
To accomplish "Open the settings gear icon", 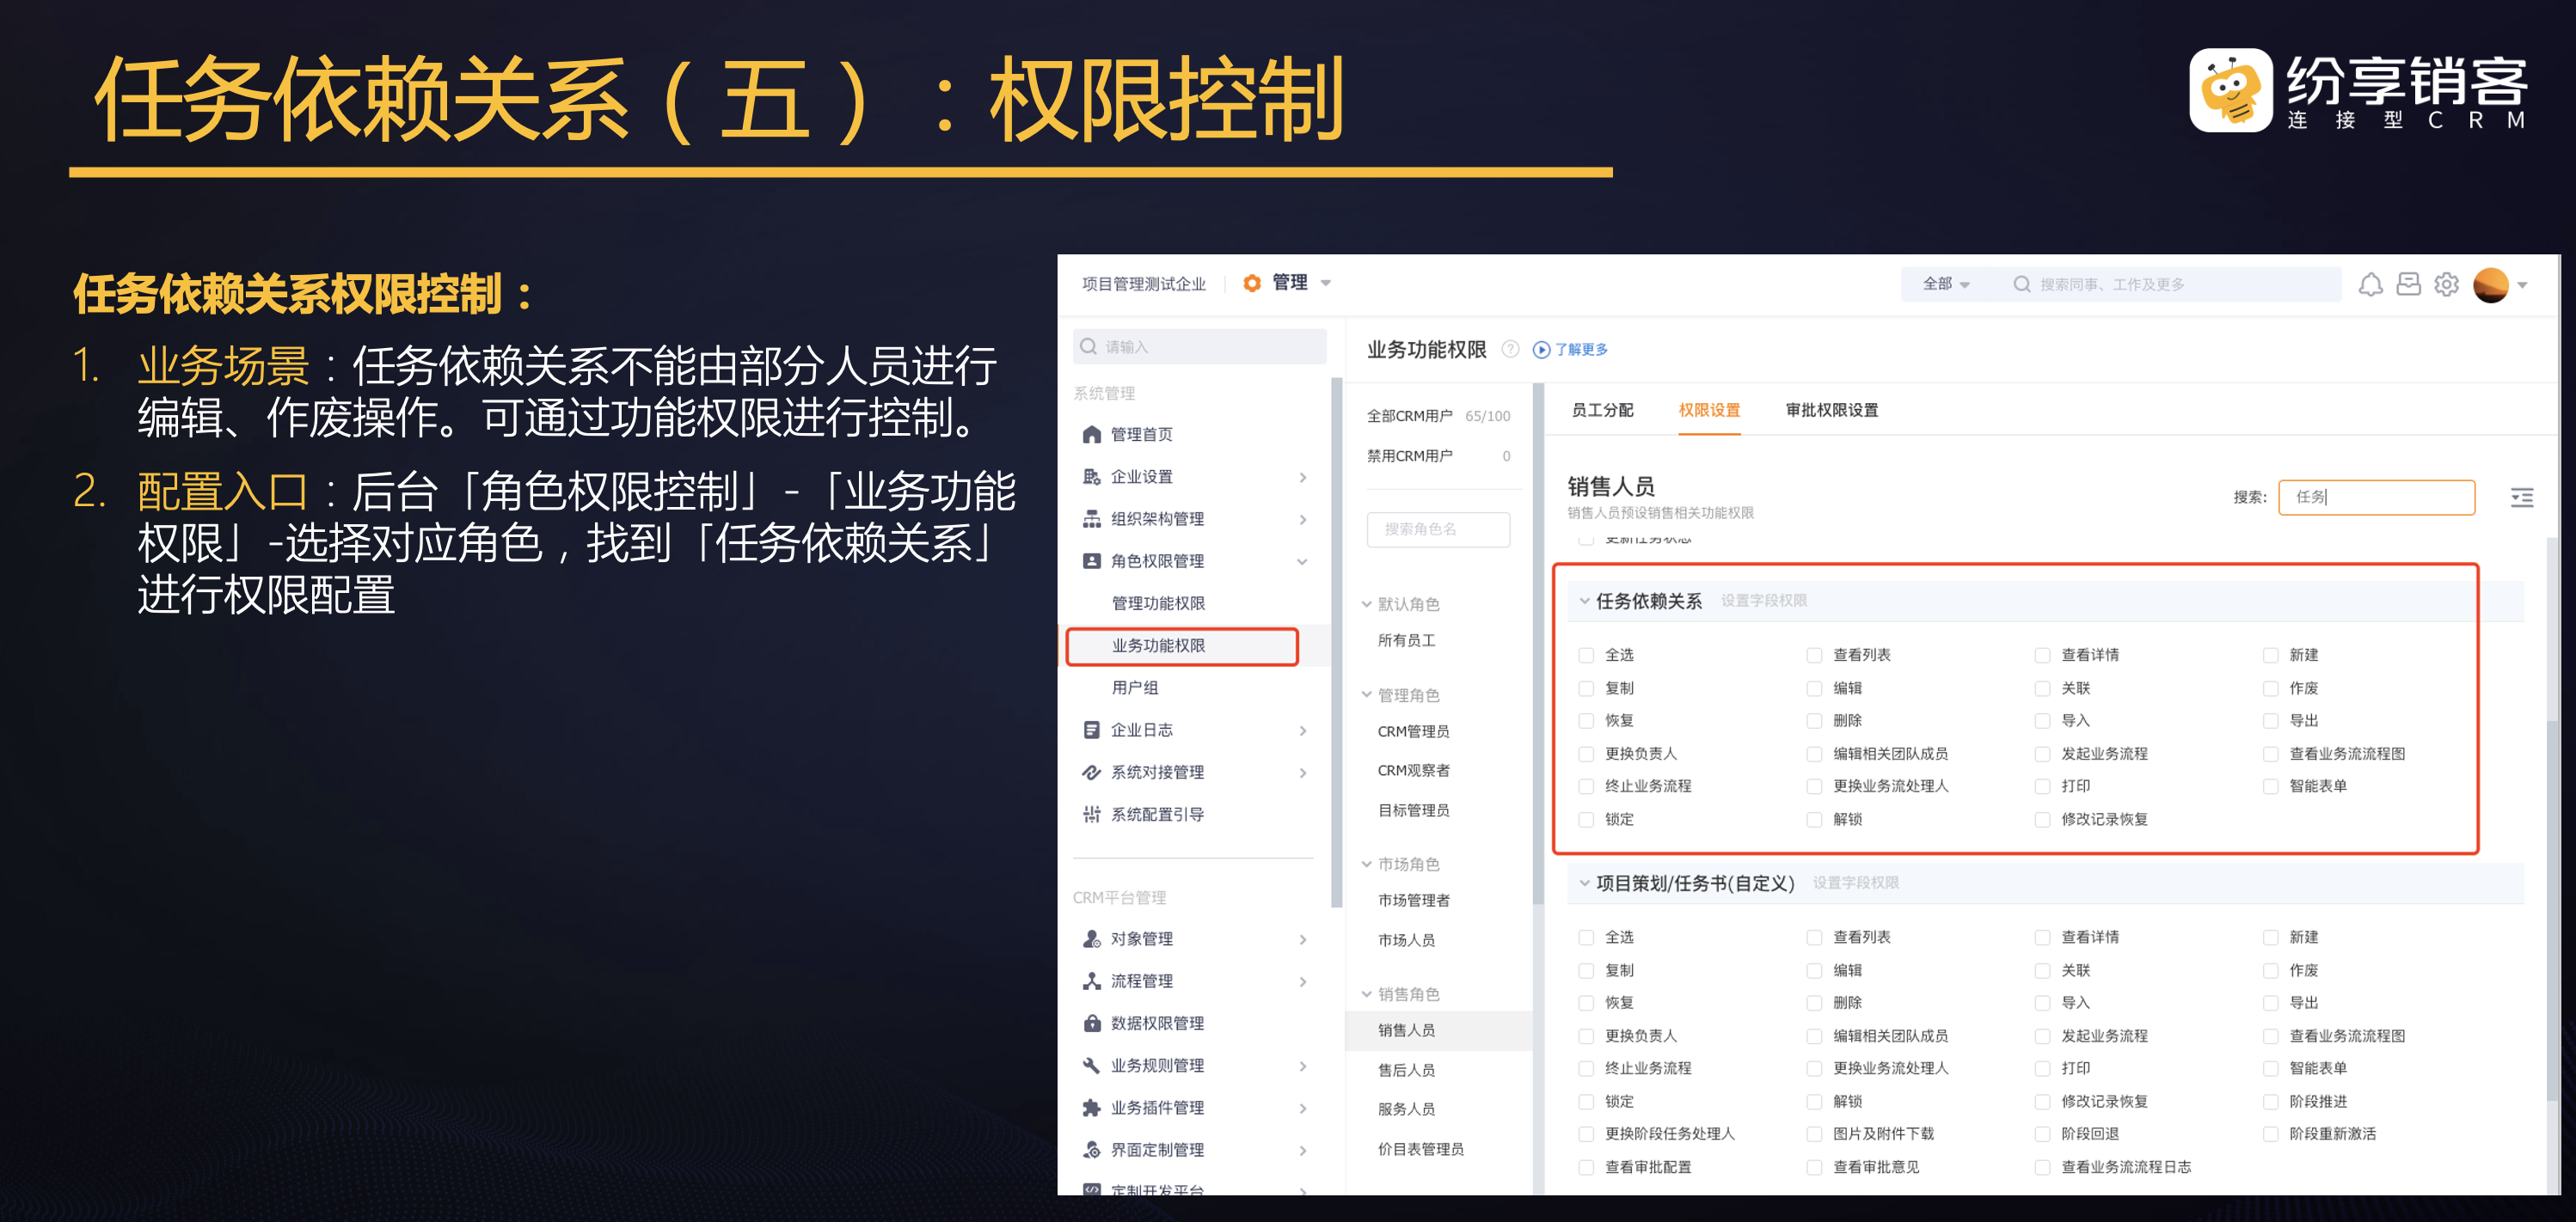I will (x=2446, y=284).
